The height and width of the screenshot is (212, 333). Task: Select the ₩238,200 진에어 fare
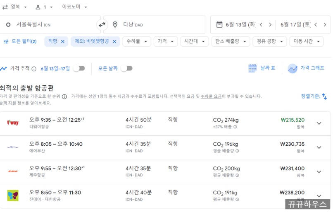click(x=292, y=193)
